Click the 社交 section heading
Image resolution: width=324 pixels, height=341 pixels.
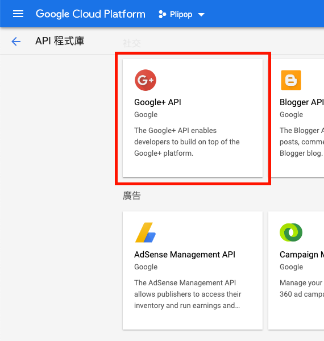click(132, 43)
